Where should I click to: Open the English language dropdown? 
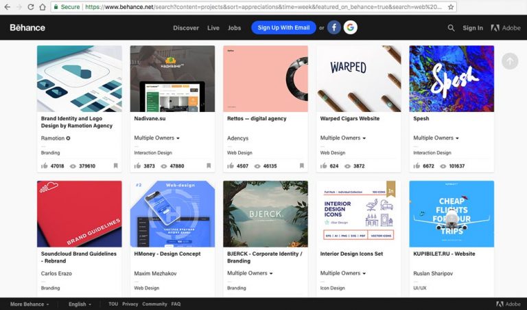(x=80, y=304)
